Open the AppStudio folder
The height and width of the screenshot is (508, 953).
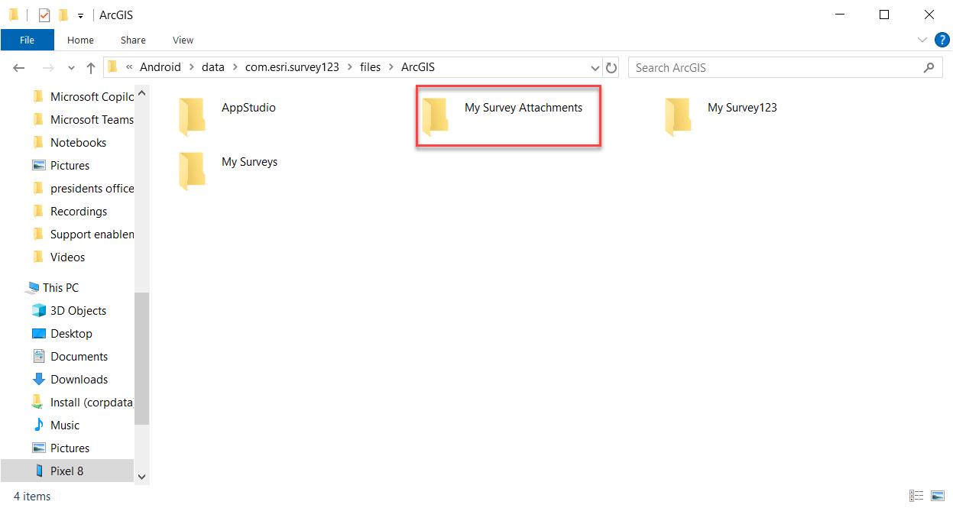tap(227, 116)
